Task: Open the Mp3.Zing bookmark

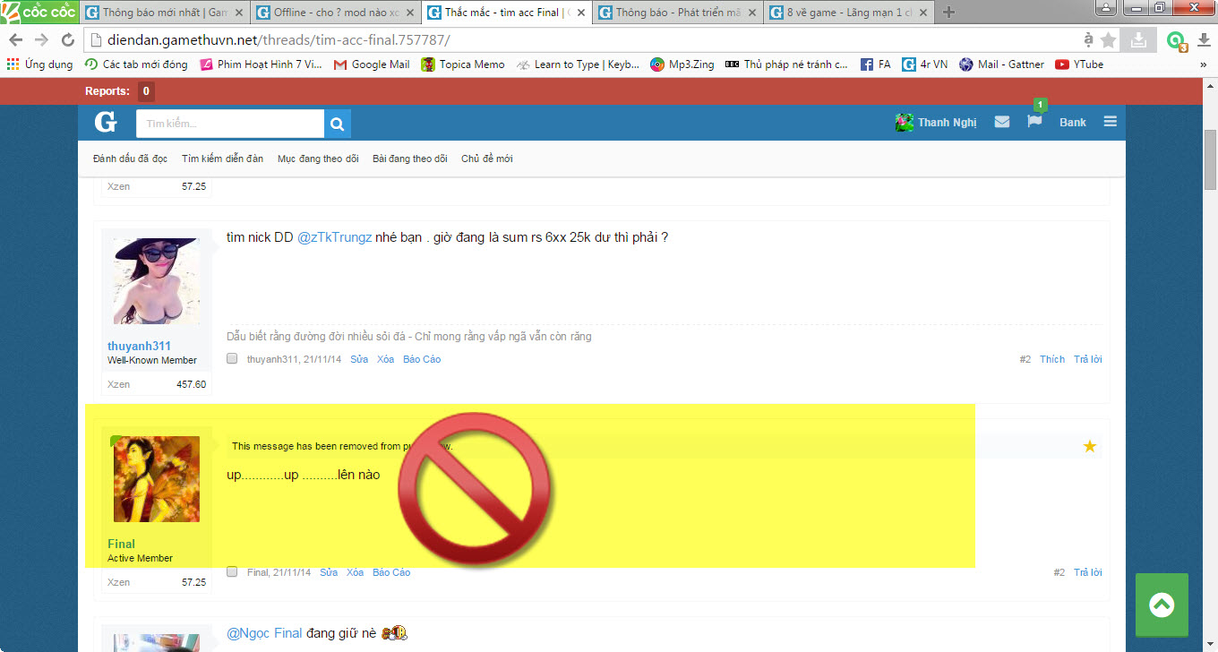Action: click(682, 64)
